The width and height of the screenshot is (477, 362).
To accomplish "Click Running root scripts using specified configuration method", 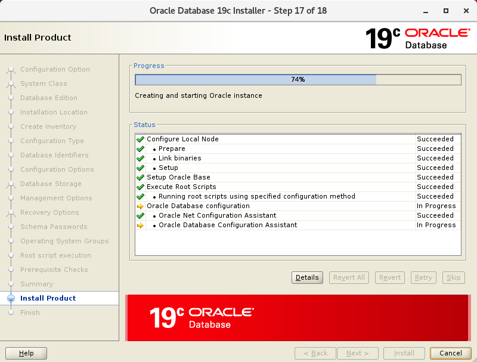I will 257,196.
